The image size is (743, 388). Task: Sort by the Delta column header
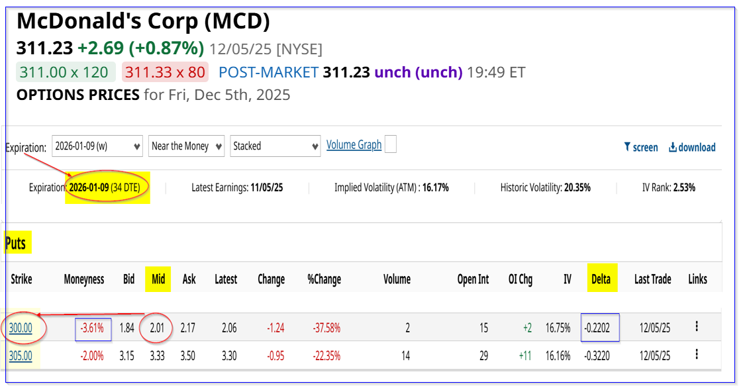point(601,279)
